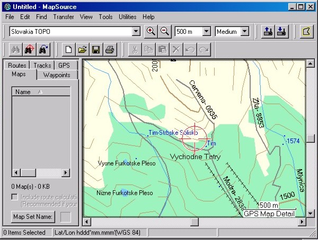This screenshot has height=240, width=318.
Task: Open the Help menu
Action: point(148,17)
